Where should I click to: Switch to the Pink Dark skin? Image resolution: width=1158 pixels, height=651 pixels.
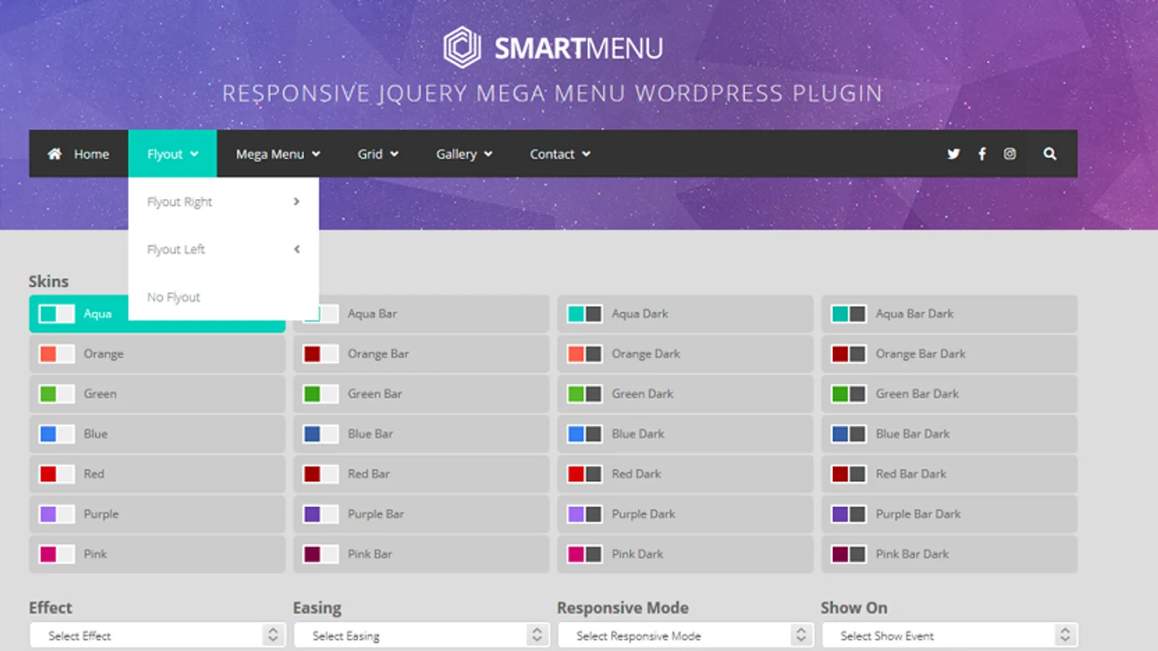[685, 554]
